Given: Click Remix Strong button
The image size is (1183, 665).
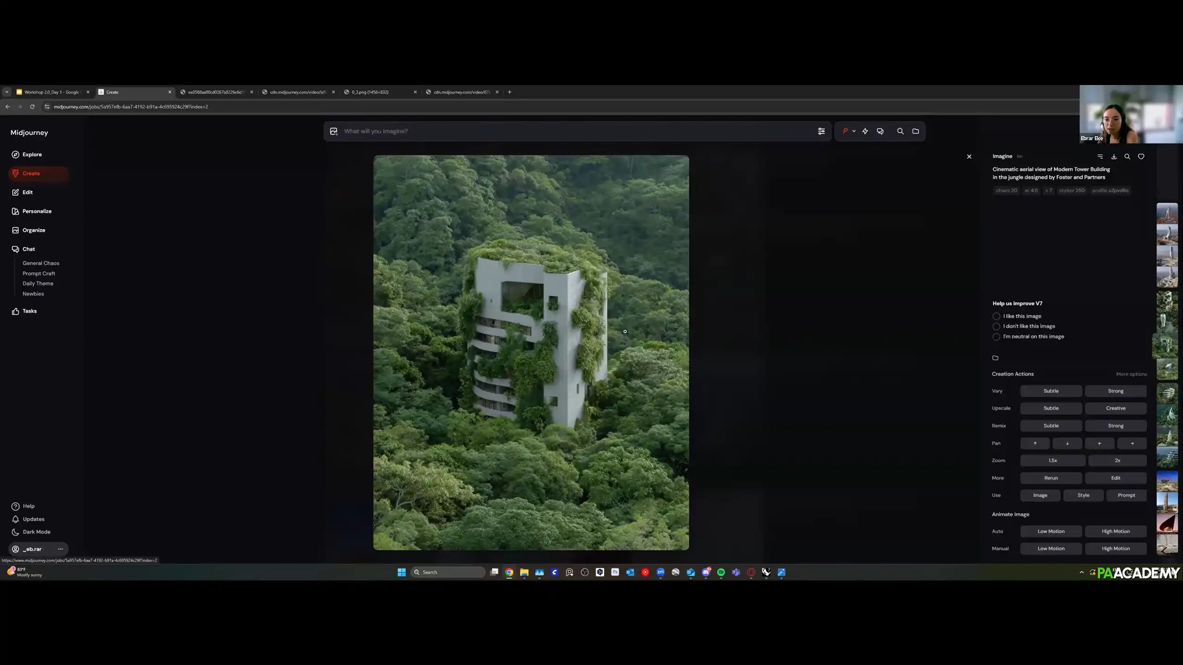Looking at the screenshot, I should tap(1116, 426).
